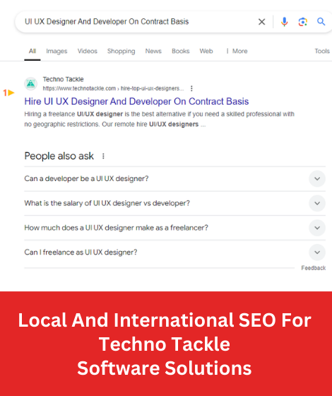Submit search with the magnifying glass icon
The image size is (332, 396).
[x=321, y=22]
